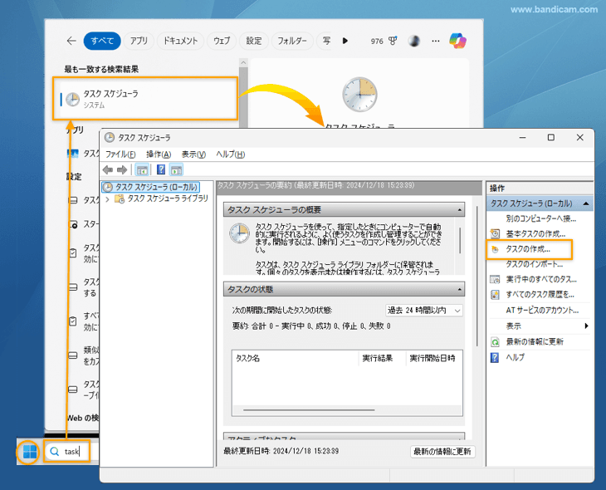Click the back arrow toolbar button in Task Scheduler
This screenshot has height=490, width=606.
(108, 169)
